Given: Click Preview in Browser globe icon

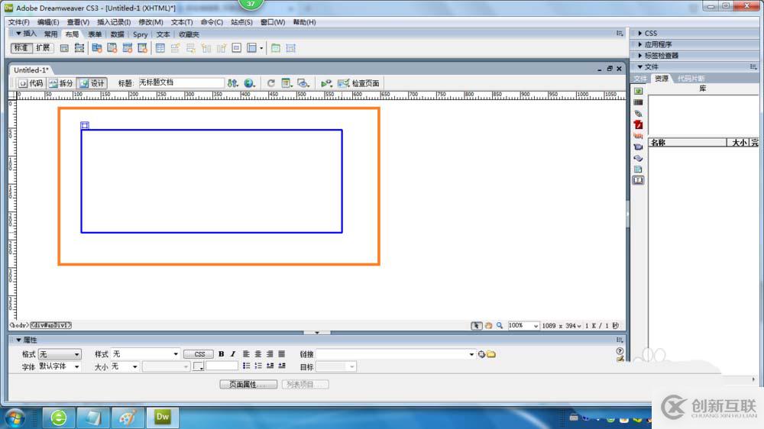Looking at the screenshot, I should pos(250,83).
